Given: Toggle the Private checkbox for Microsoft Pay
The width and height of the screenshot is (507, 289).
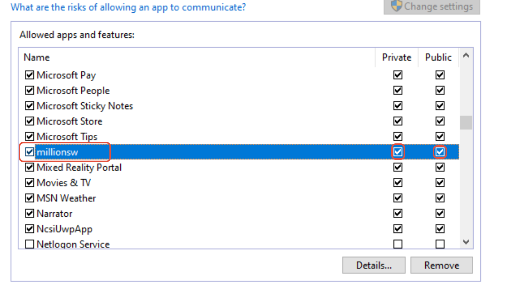Looking at the screenshot, I should point(398,75).
